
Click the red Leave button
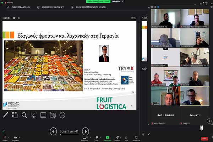pos(204,138)
